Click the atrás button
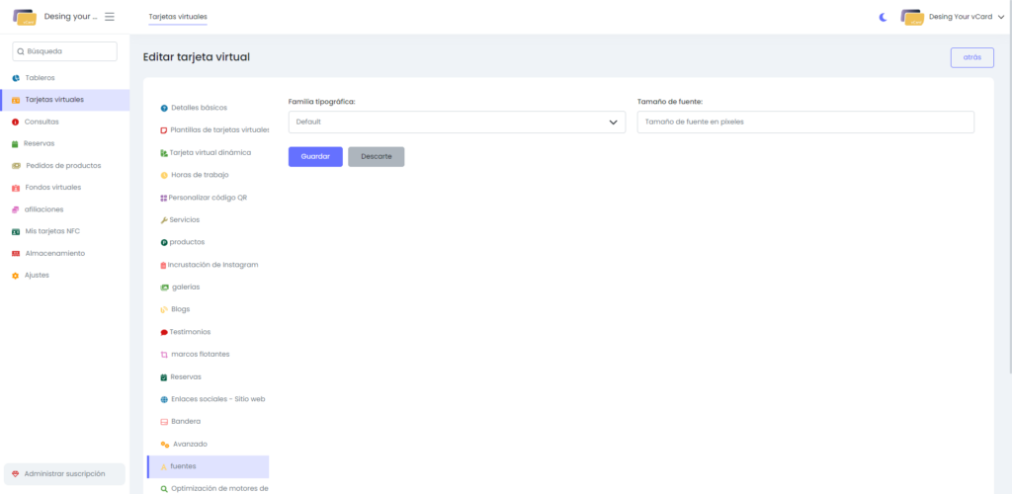This screenshot has width=1012, height=494. point(971,57)
